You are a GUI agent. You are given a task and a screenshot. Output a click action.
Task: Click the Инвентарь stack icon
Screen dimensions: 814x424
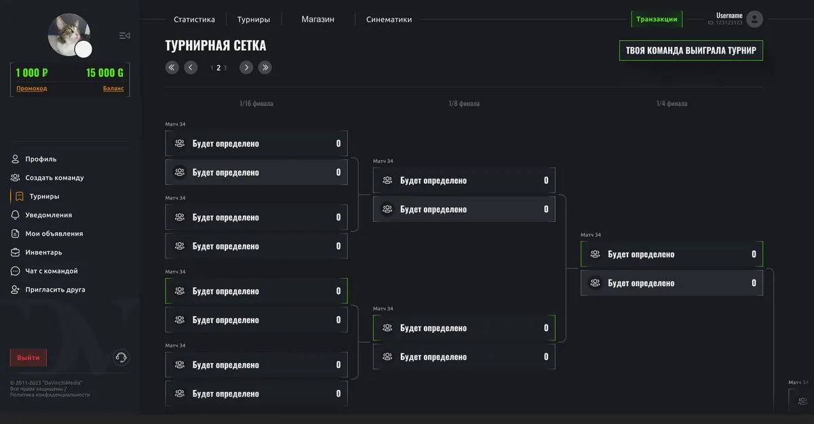click(15, 252)
